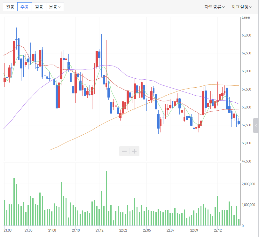Click the 22.05 date axis label
259x237 pixels.
147,230
